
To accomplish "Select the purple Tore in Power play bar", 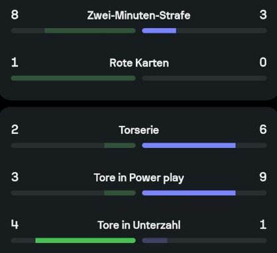I will click(189, 193).
